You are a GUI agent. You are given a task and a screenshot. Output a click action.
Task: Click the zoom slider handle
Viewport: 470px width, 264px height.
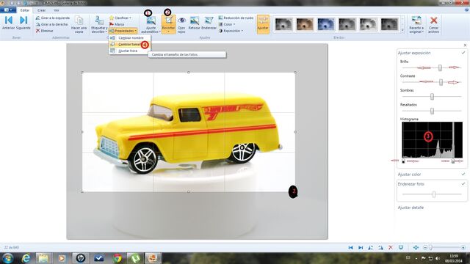(x=431, y=248)
